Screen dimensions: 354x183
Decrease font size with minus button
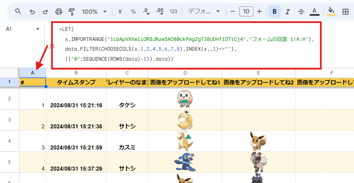(x=233, y=11)
